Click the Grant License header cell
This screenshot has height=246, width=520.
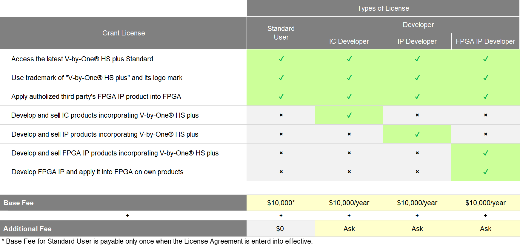click(124, 33)
